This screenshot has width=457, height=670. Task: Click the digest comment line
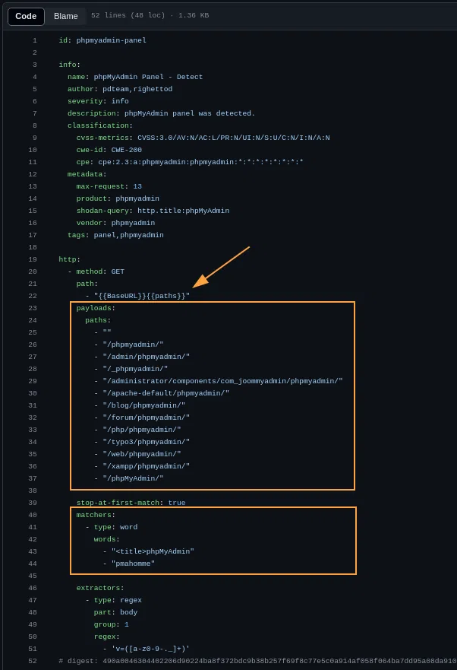pyautogui.click(x=257, y=661)
